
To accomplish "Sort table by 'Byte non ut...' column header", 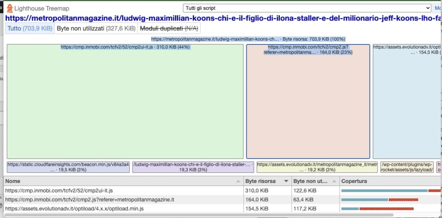I will [315, 181].
